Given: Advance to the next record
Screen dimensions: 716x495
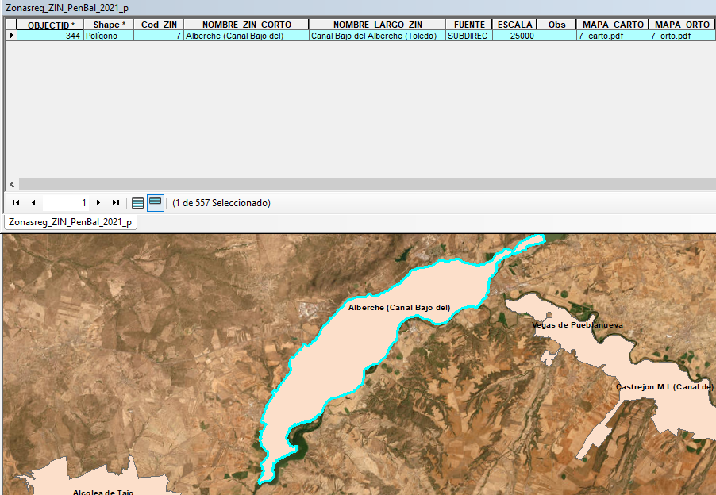Looking at the screenshot, I should (x=98, y=202).
